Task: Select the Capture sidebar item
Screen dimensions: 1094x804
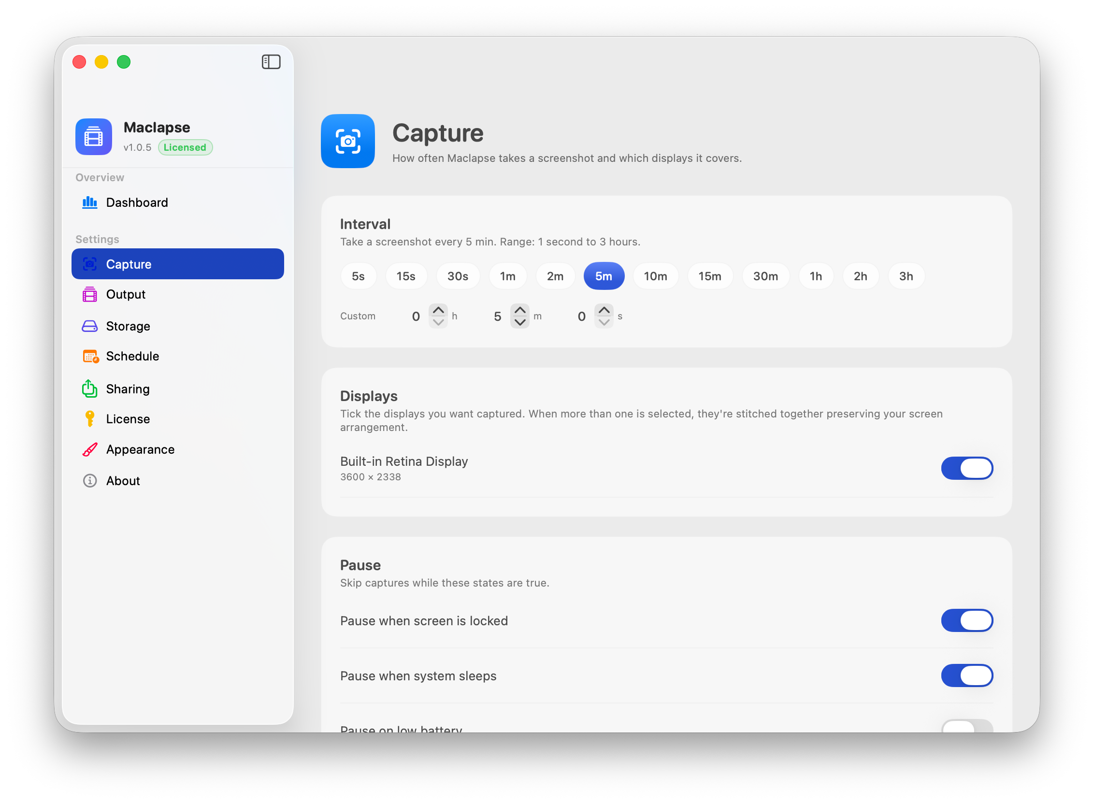Action: [x=178, y=264]
